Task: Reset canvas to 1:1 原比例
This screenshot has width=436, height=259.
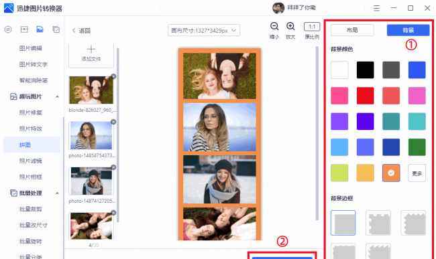Action: (312, 27)
